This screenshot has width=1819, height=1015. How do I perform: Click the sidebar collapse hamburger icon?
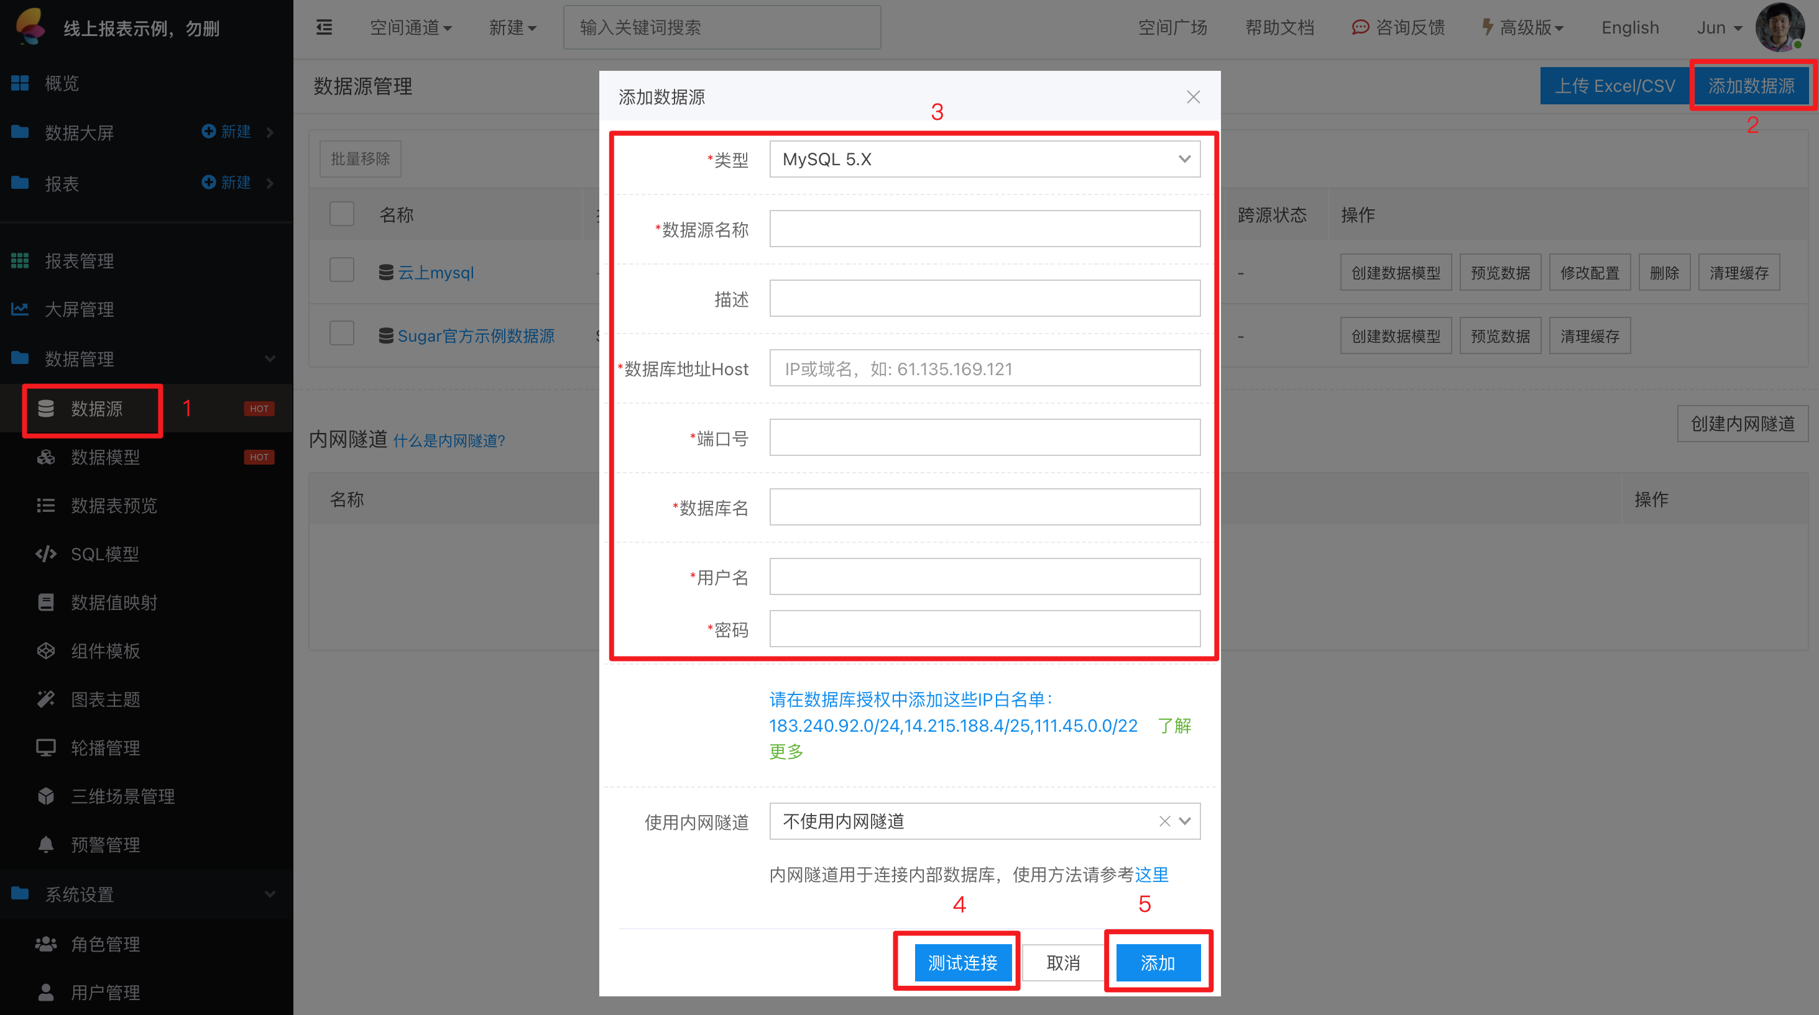click(x=324, y=27)
